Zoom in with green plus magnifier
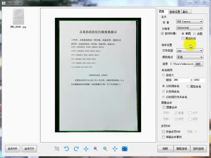This screenshot has height=158, width=211. point(105,149)
